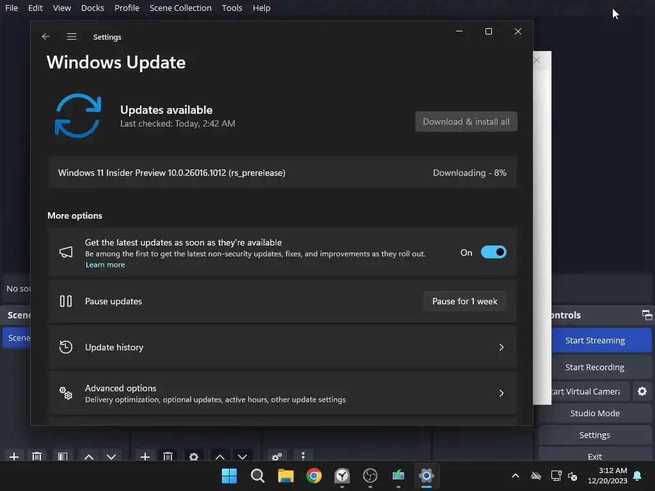Image resolution: width=655 pixels, height=491 pixels.
Task: Open the OBS View menu
Action: point(62,8)
